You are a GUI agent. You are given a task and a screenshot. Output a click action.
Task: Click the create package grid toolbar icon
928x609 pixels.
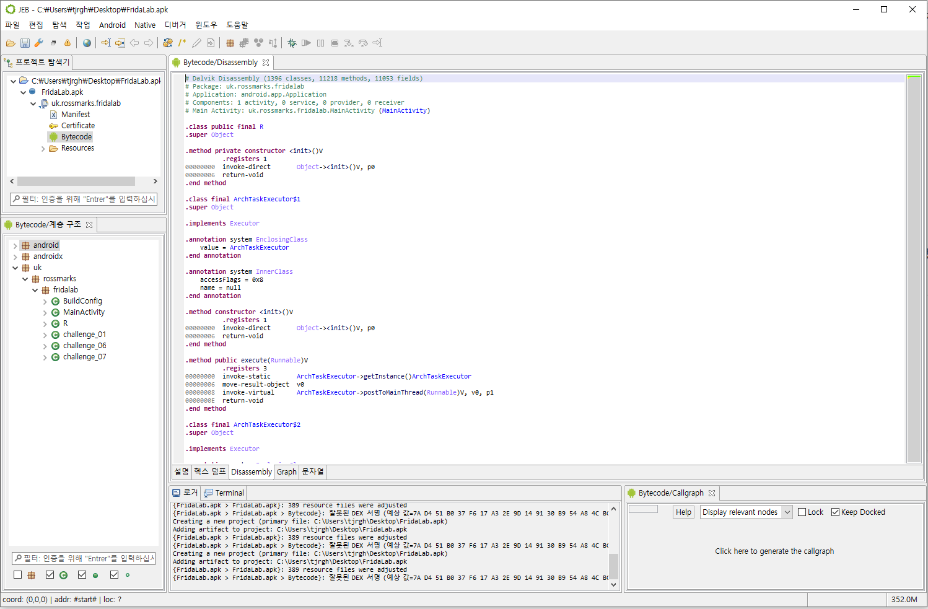(x=230, y=43)
